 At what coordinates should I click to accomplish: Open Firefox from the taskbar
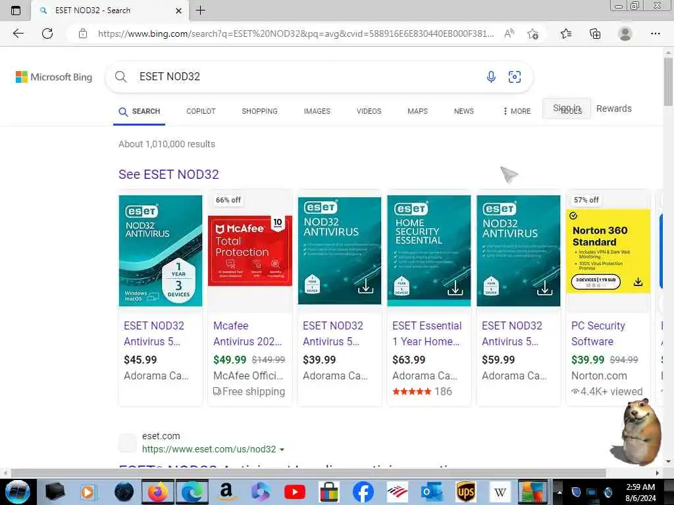[158, 492]
